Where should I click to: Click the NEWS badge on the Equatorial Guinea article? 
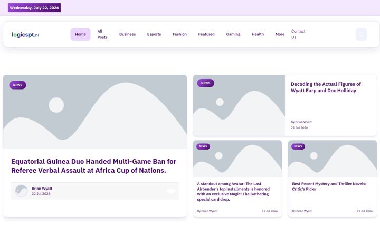(18, 85)
